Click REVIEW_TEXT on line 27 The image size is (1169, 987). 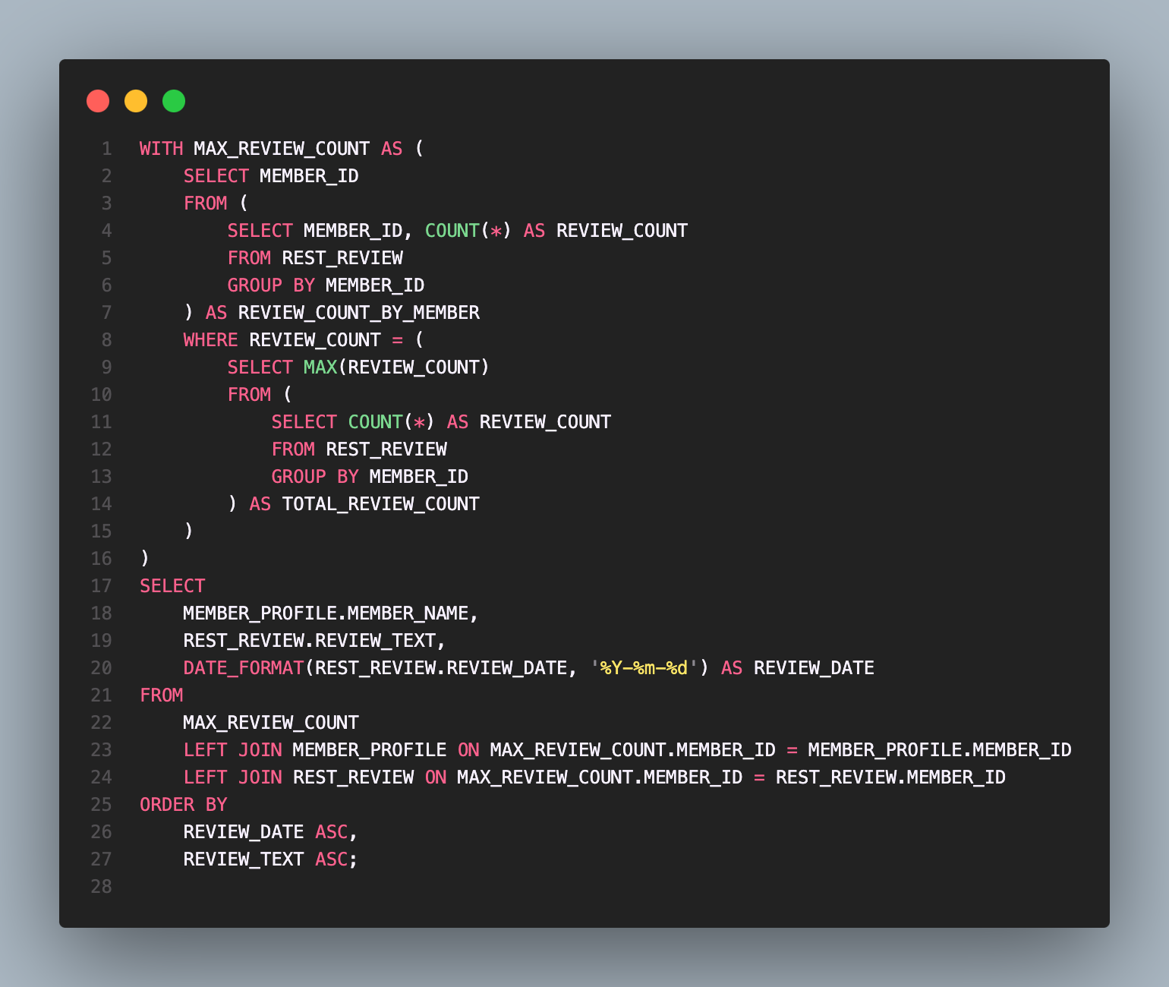click(244, 859)
